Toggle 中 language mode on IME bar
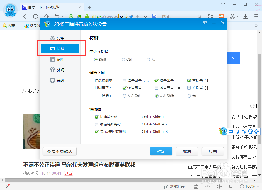 [x=231, y=132]
